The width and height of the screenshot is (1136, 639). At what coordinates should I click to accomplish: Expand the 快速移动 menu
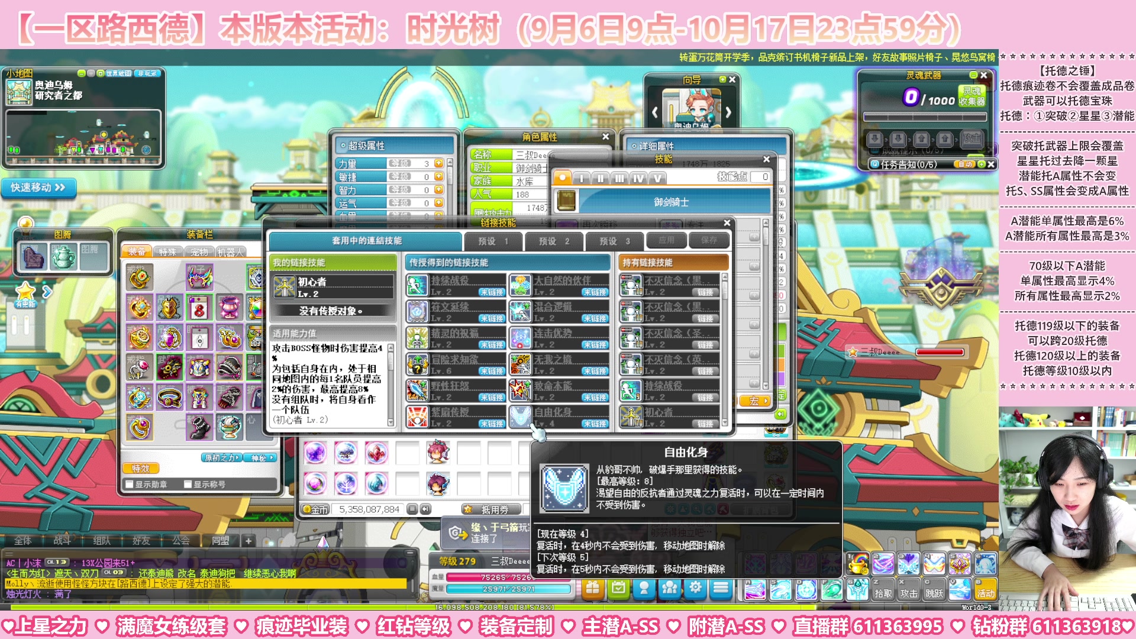pos(38,188)
